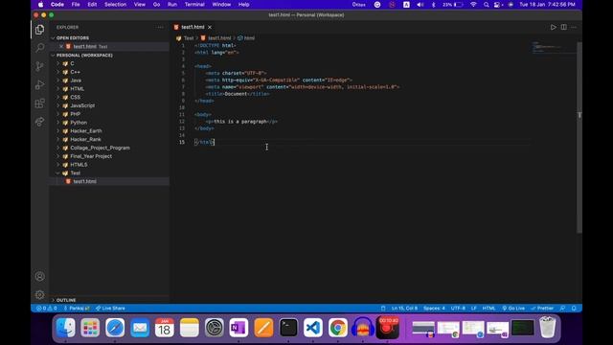Viewport: 613px width, 345px height.
Task: Open the Extensions view
Action: pyautogui.click(x=39, y=103)
